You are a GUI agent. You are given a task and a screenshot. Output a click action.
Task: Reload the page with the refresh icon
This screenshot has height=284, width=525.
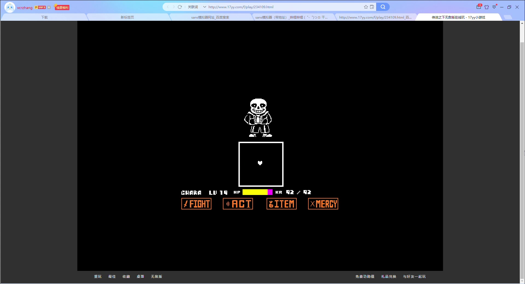[x=180, y=7]
